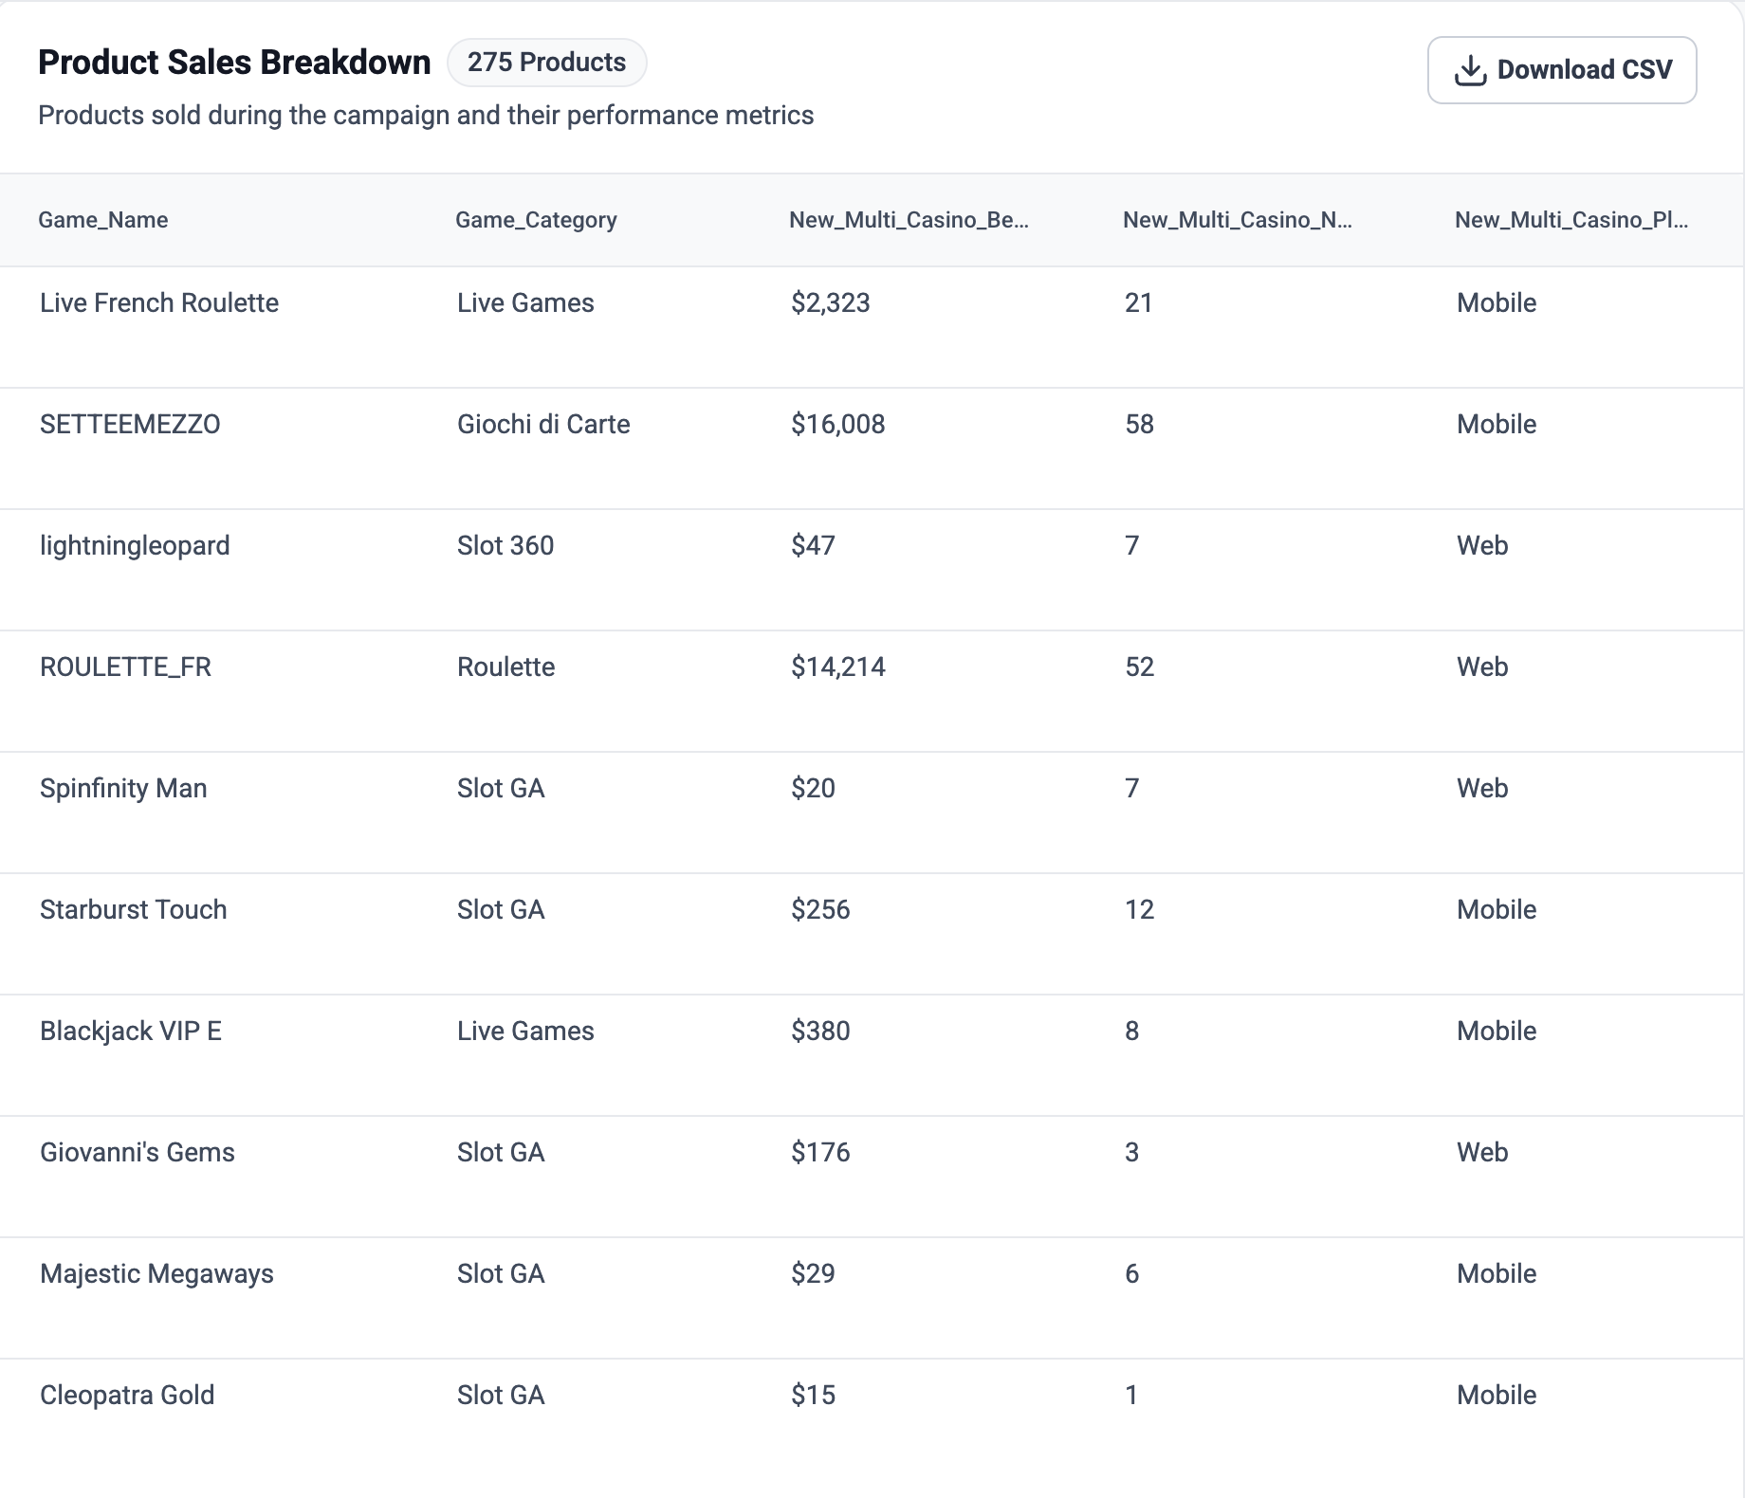This screenshot has width=1745, height=1498.
Task: Click the $29 bet value
Action: (x=814, y=1274)
